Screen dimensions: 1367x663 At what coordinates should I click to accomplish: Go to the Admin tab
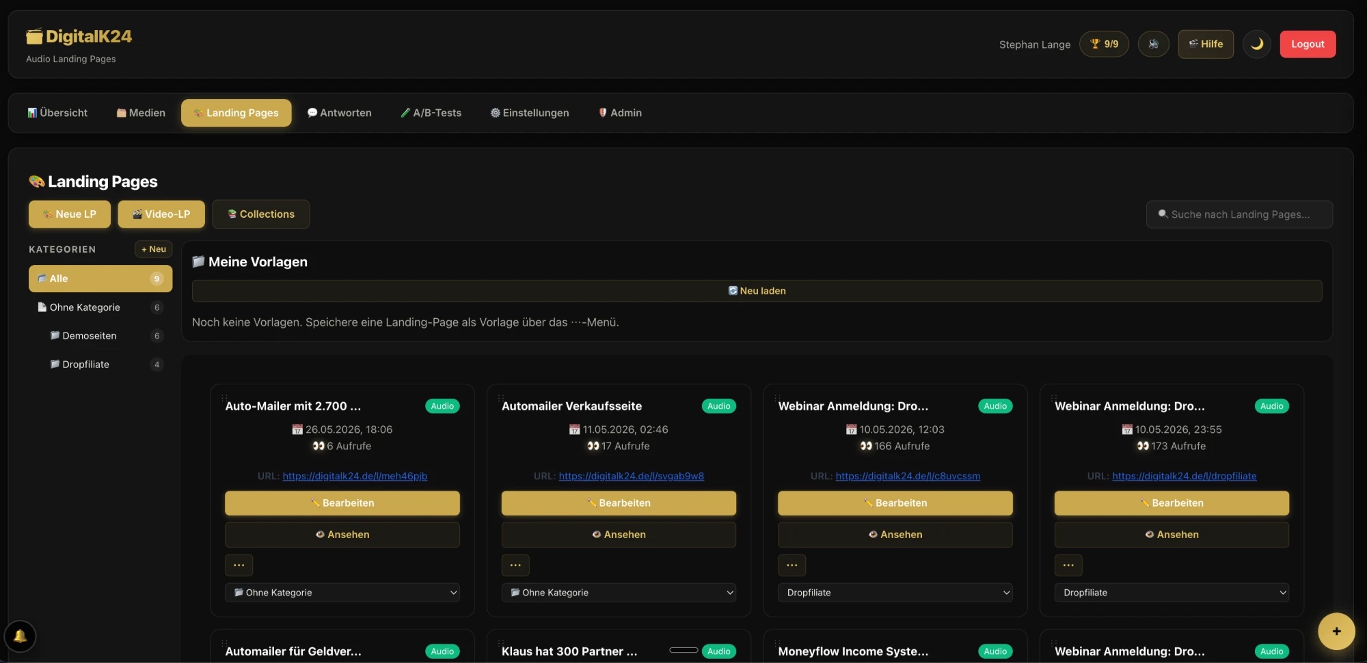[621, 113]
